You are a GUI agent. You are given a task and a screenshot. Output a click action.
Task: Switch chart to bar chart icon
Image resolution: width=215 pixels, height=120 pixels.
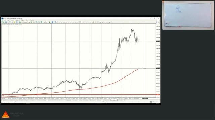(29, 22)
